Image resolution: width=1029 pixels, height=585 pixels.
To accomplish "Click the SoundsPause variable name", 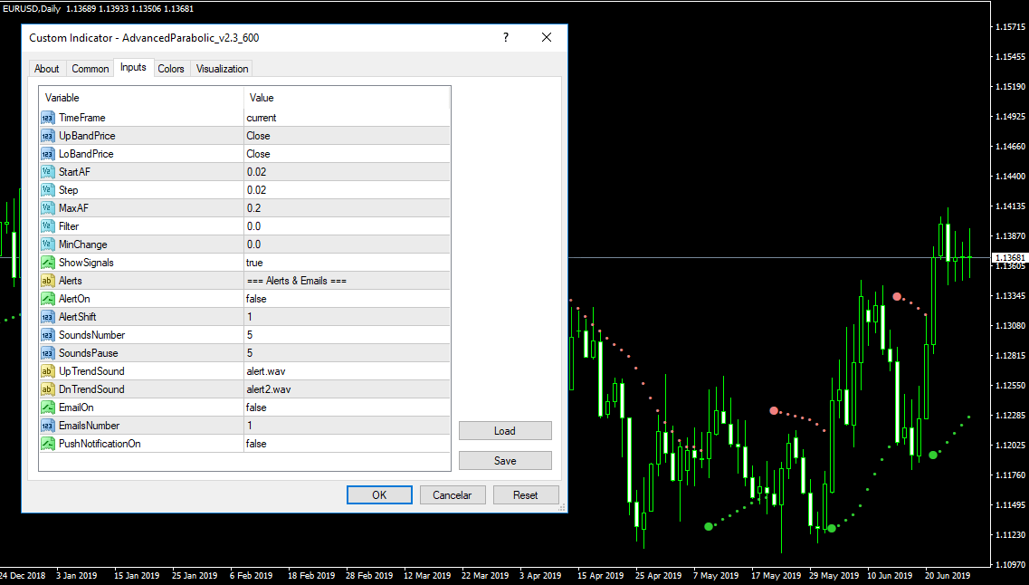I will [x=89, y=353].
